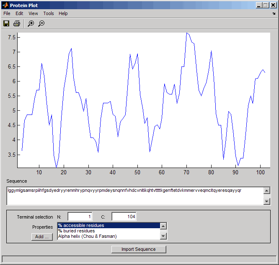Image resolution: width=279 pixels, height=265 pixels.
Task: Open the View menu
Action: point(33,13)
